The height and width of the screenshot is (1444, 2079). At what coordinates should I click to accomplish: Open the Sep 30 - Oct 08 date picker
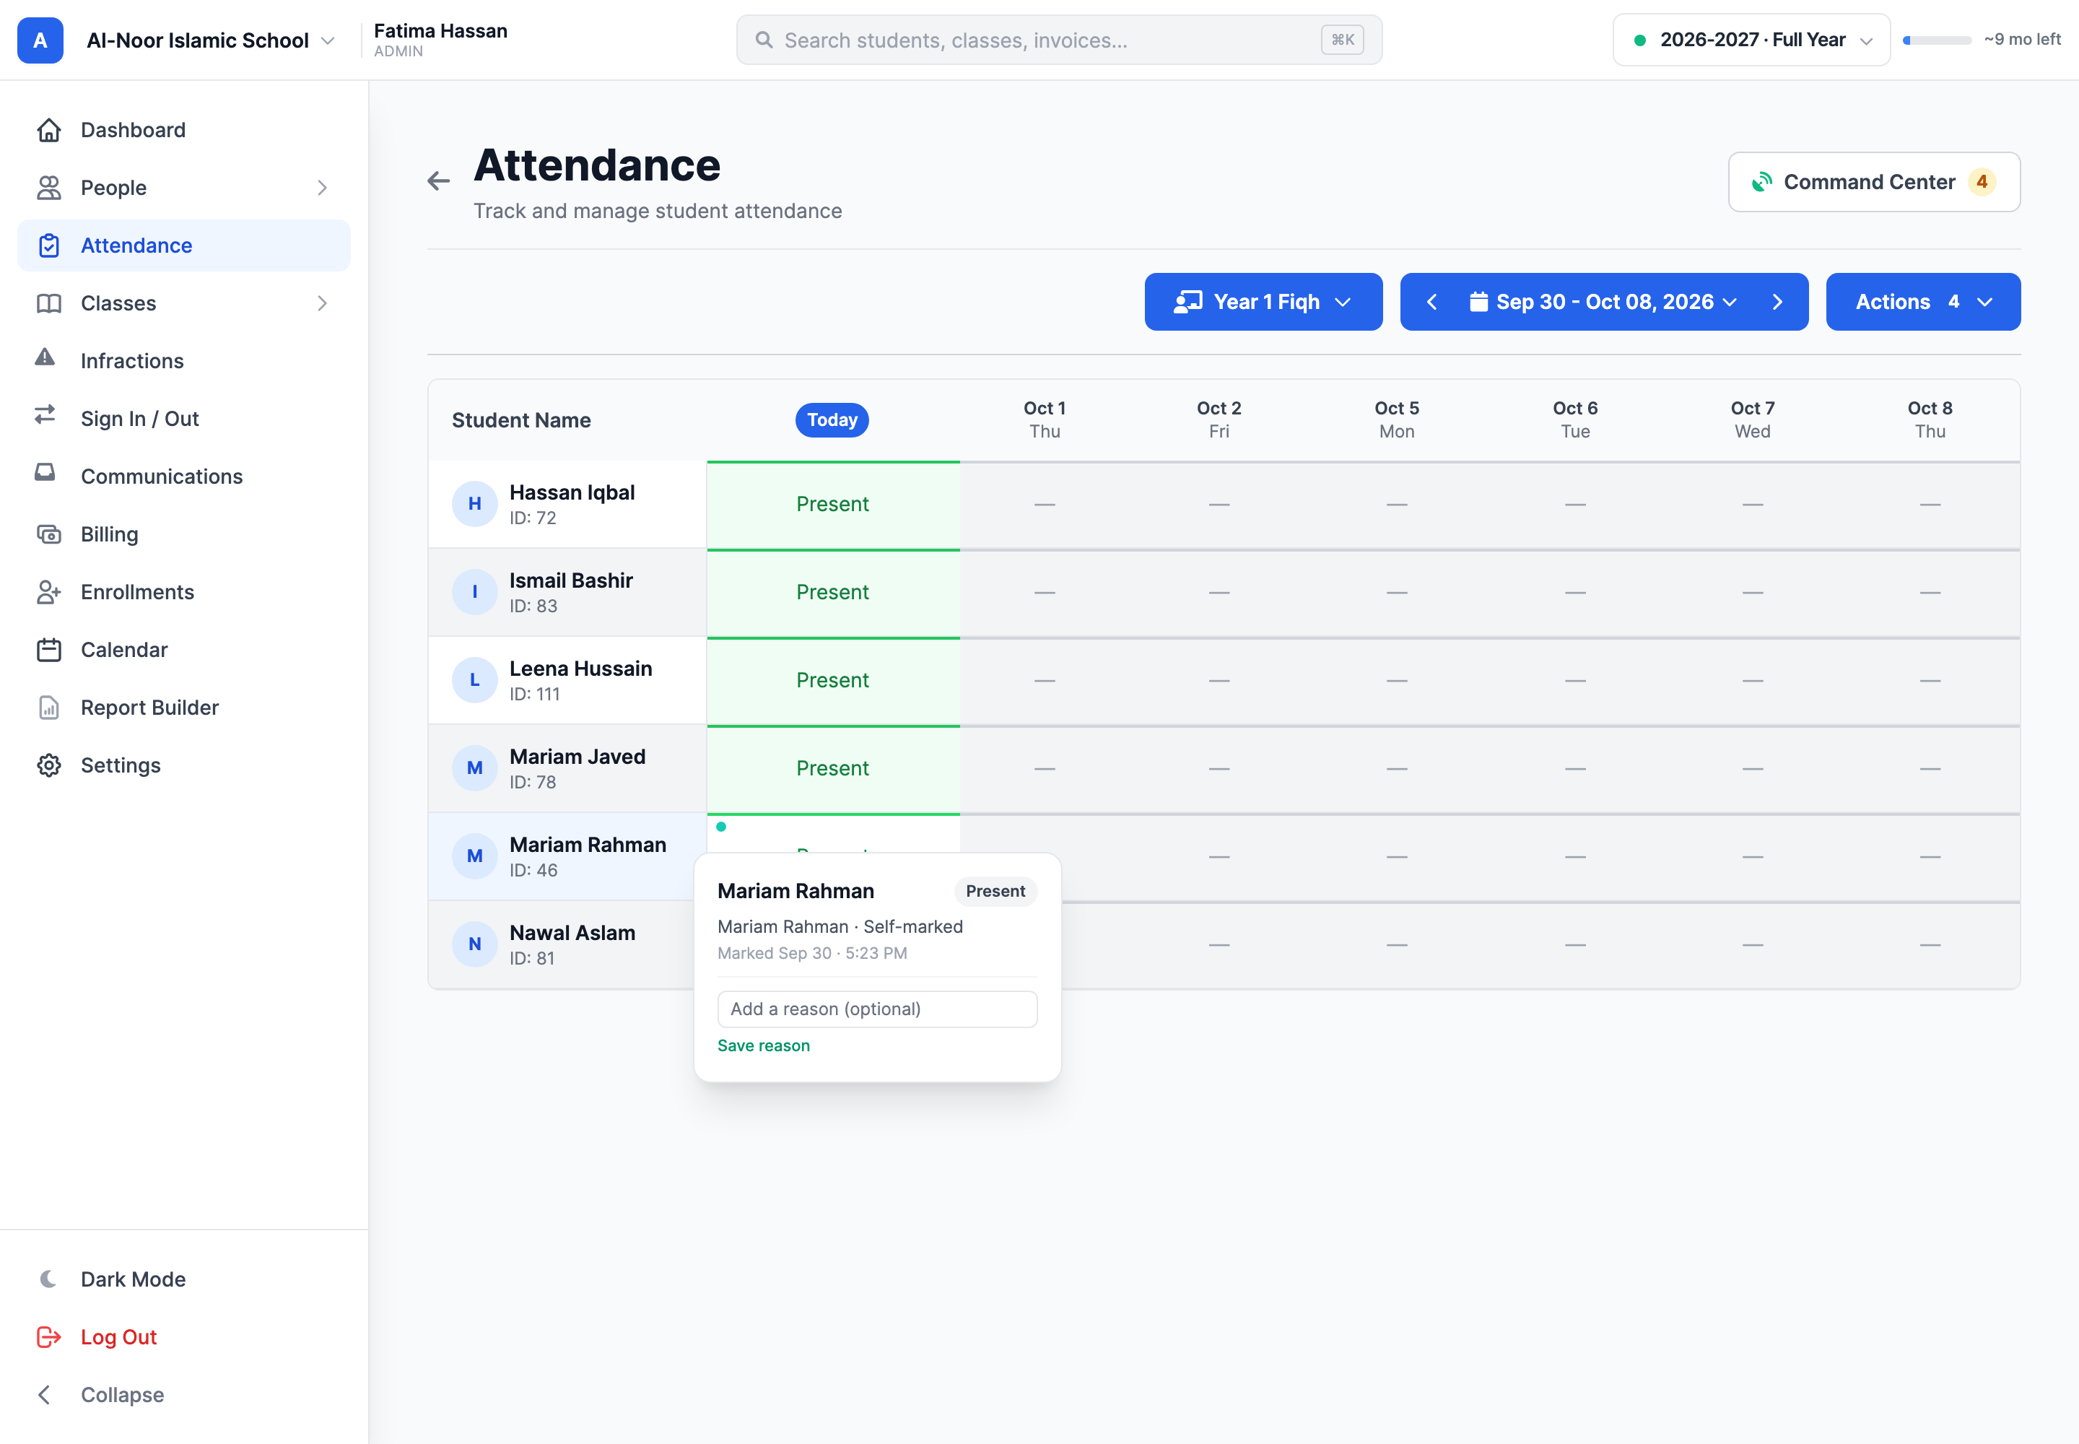tap(1603, 303)
